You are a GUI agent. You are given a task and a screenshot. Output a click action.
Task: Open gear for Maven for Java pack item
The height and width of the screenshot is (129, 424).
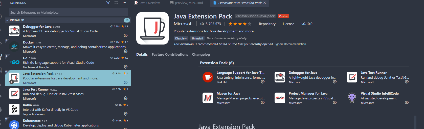(x=263, y=102)
